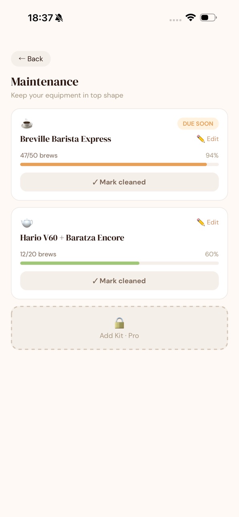Go back using the Back button

[31, 59]
